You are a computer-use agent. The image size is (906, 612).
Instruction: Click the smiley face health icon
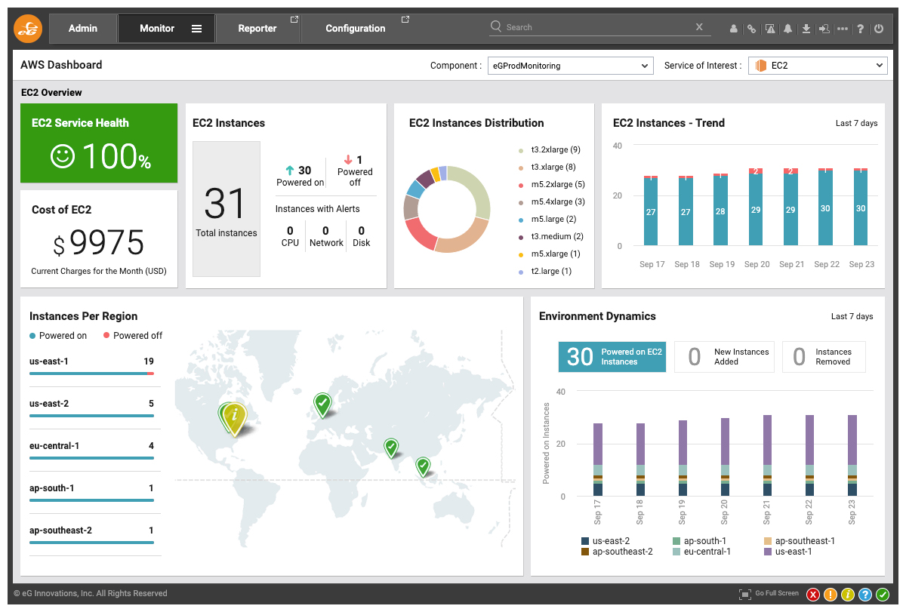pyautogui.click(x=63, y=156)
